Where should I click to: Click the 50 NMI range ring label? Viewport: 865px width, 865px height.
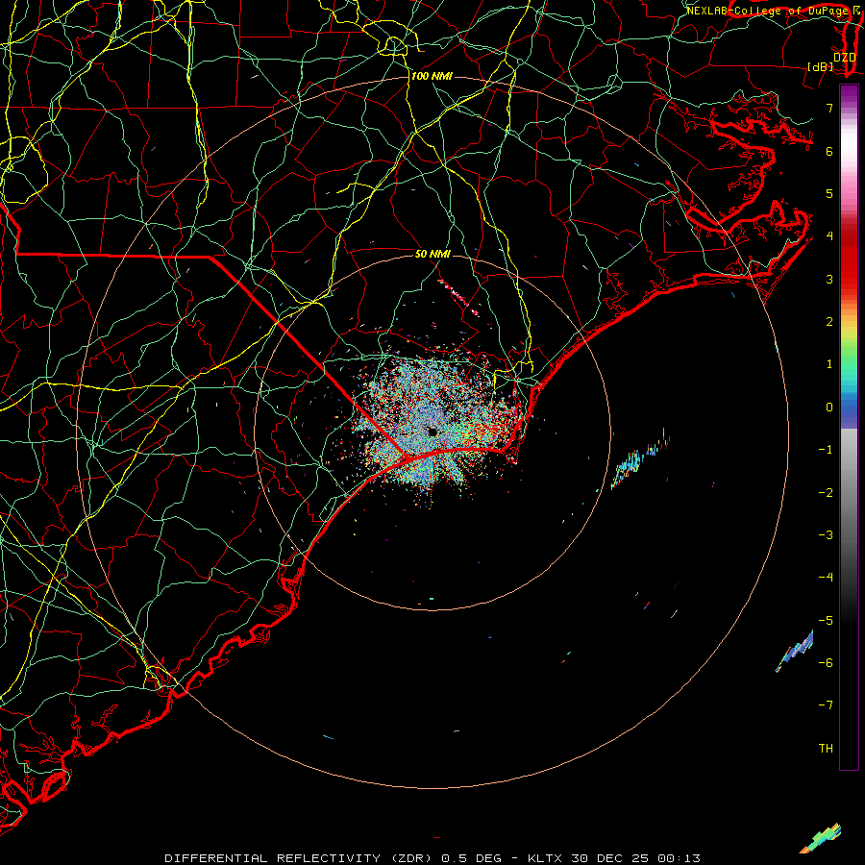coord(432,254)
